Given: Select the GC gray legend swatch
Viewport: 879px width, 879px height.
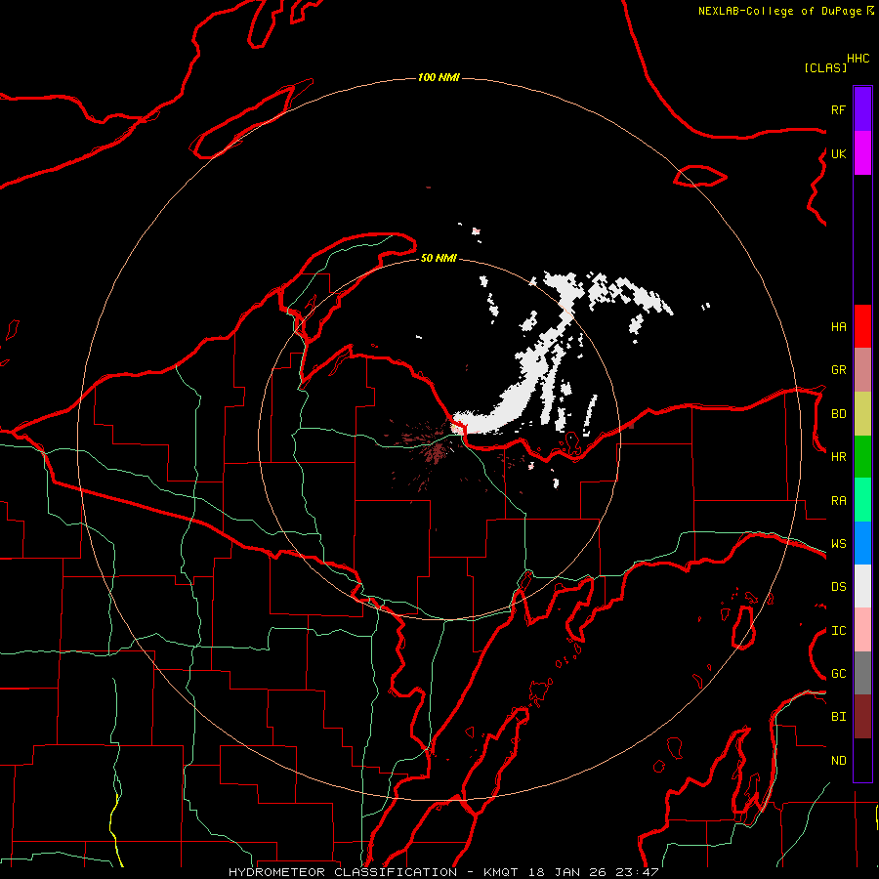Looking at the screenshot, I should point(862,673).
